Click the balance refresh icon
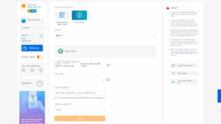The height and width of the screenshot is (124, 221). click(41, 36)
